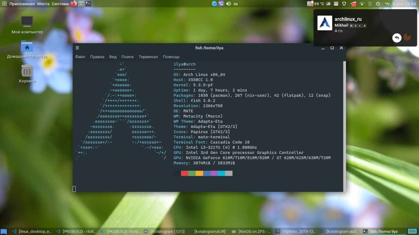The height and width of the screenshot is (235, 419).
Task: Open the Домашняя папка ilya desktop icon
Action: 27,50
